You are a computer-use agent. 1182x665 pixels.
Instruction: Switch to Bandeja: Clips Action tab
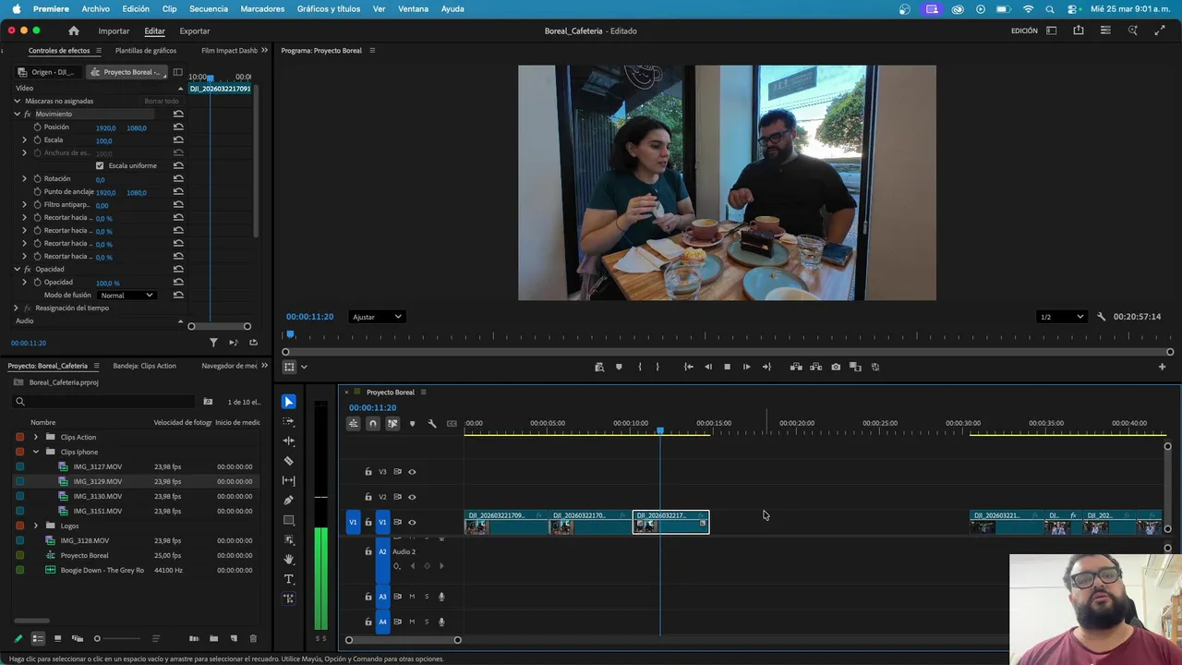pos(144,366)
